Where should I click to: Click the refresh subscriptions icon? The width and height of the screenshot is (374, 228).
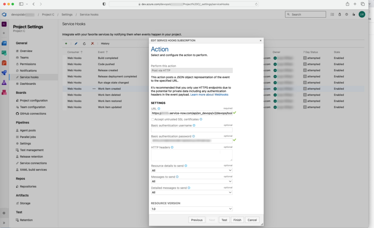[x=84, y=43]
